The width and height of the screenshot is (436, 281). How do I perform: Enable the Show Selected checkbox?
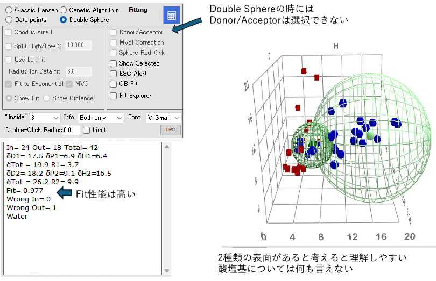[x=114, y=63]
